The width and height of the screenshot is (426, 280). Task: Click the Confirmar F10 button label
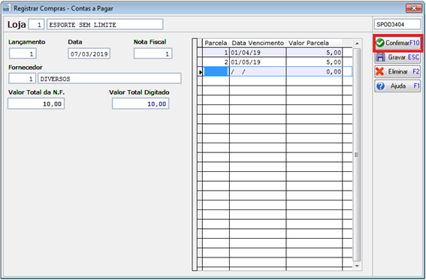[403, 43]
